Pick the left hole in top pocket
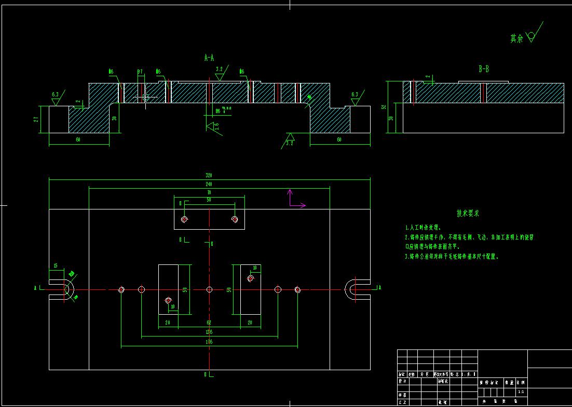The image size is (572, 407). pos(184,219)
